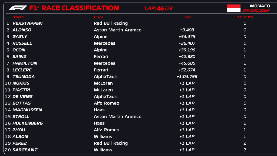
Task: Click the Monaco flag icon
Action: click(233, 8)
